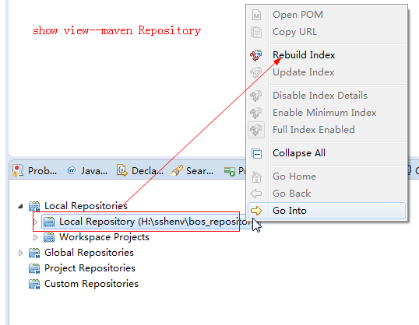
Task: Switch to the Sear... tab
Action: [x=192, y=171]
